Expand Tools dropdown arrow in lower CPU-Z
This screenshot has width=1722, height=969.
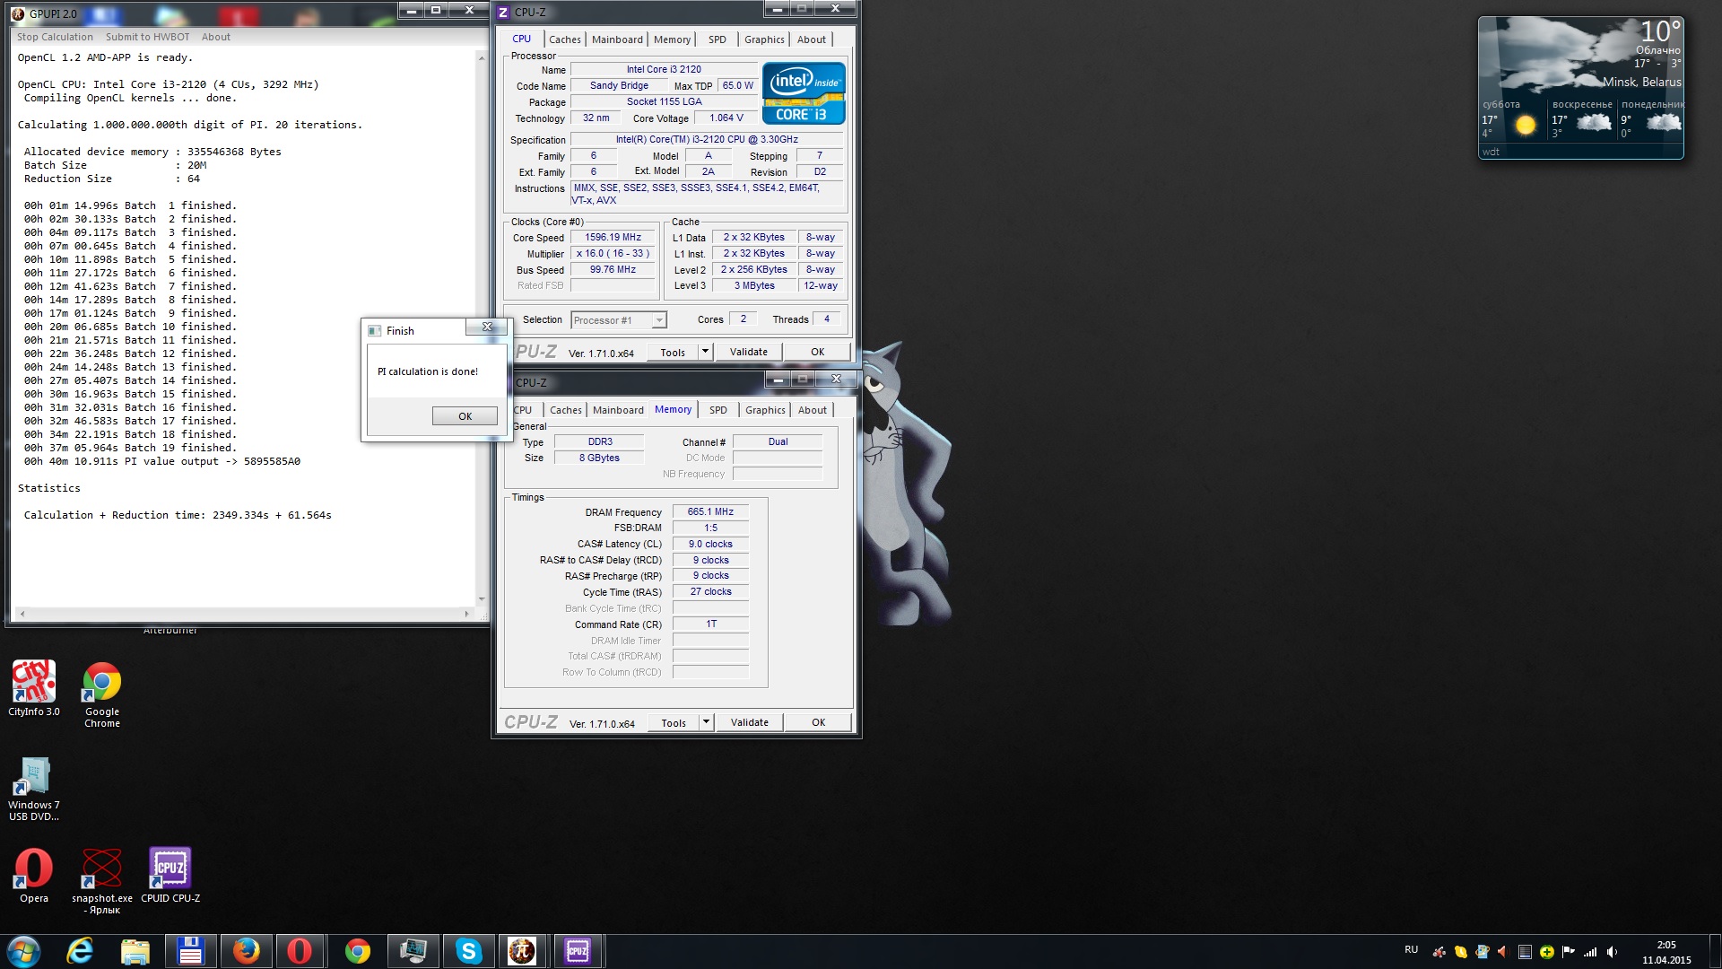[x=706, y=723]
